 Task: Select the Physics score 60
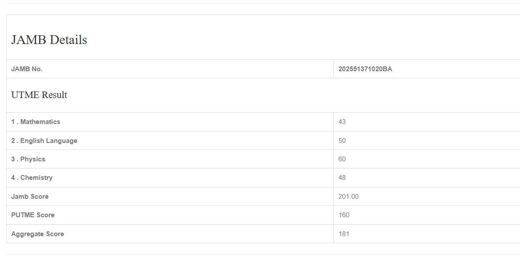pyautogui.click(x=342, y=159)
